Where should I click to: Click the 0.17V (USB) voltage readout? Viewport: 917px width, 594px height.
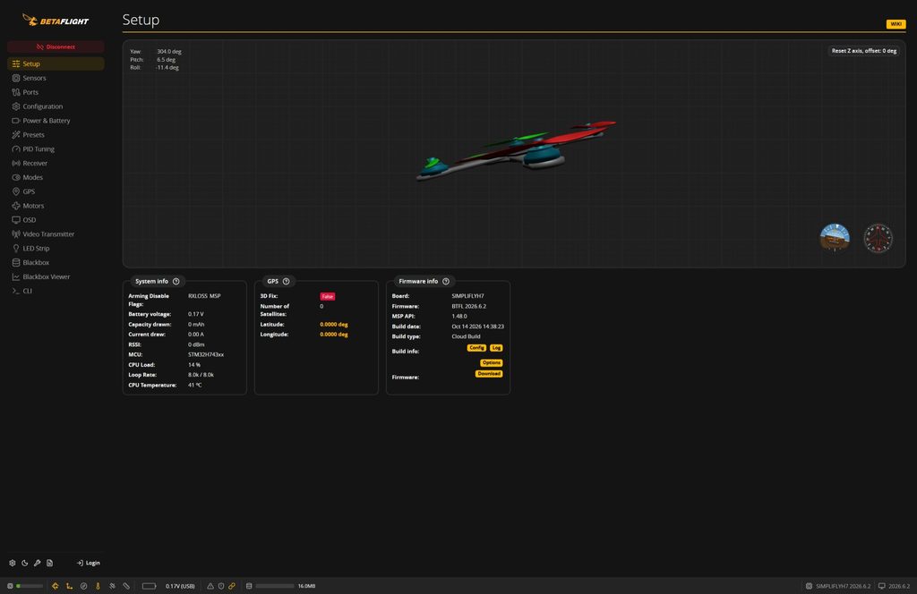tap(179, 586)
